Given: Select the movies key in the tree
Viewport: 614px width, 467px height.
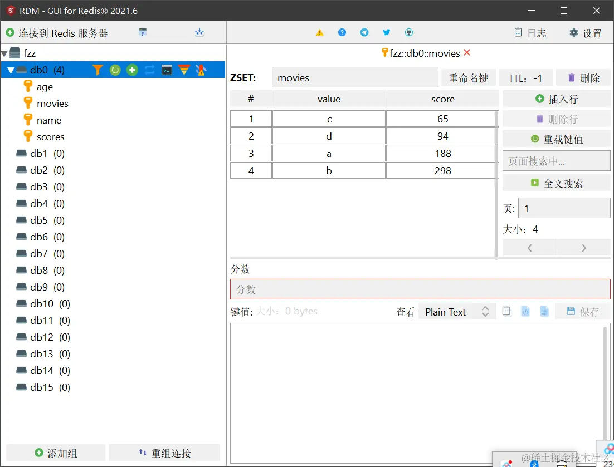Looking at the screenshot, I should click(x=52, y=104).
